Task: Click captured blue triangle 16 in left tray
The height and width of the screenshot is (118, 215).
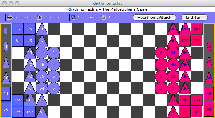Action: pos(6,78)
